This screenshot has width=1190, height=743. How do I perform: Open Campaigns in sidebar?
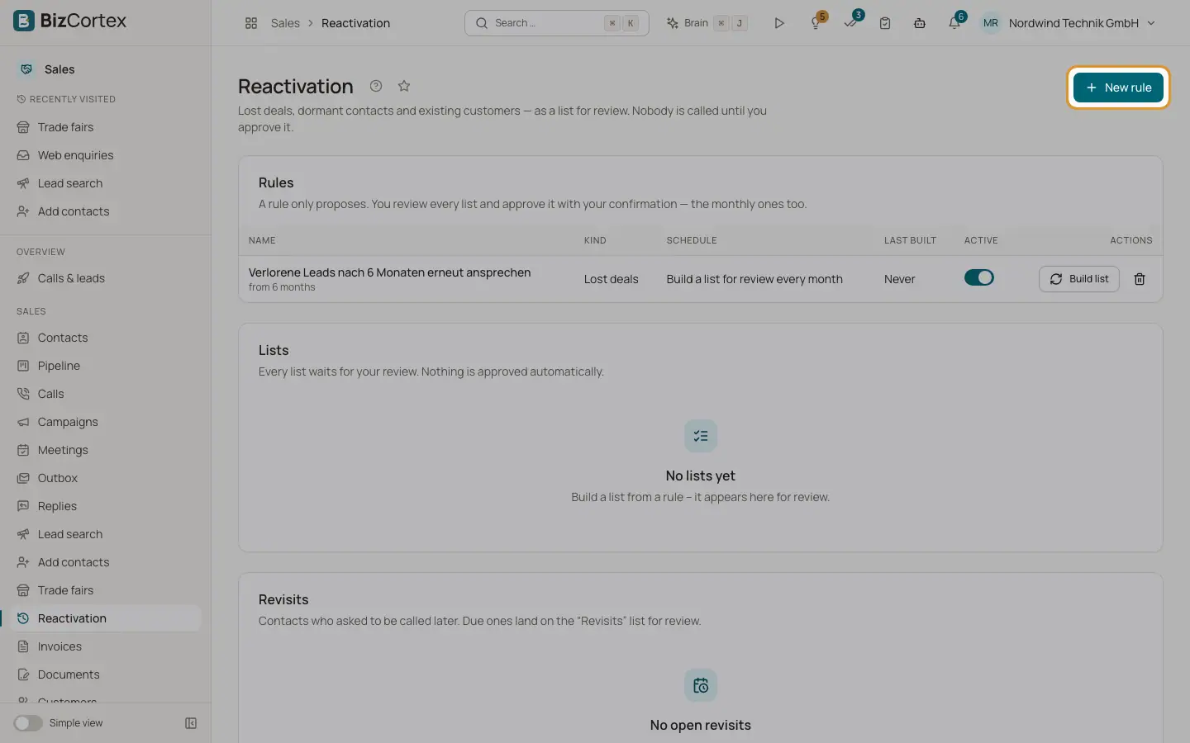tap(106, 422)
